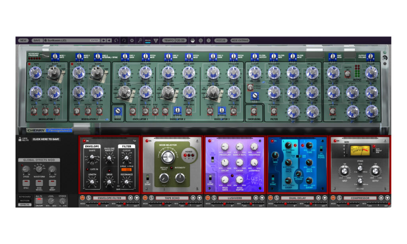Remove the Lushverb effect with X
Screen dimensions: 407x244
256,198
